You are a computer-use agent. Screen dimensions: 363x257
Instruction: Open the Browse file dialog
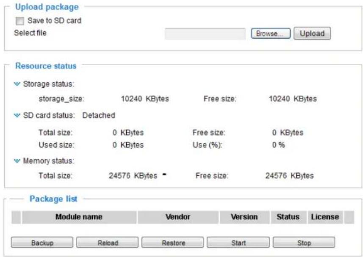271,33
